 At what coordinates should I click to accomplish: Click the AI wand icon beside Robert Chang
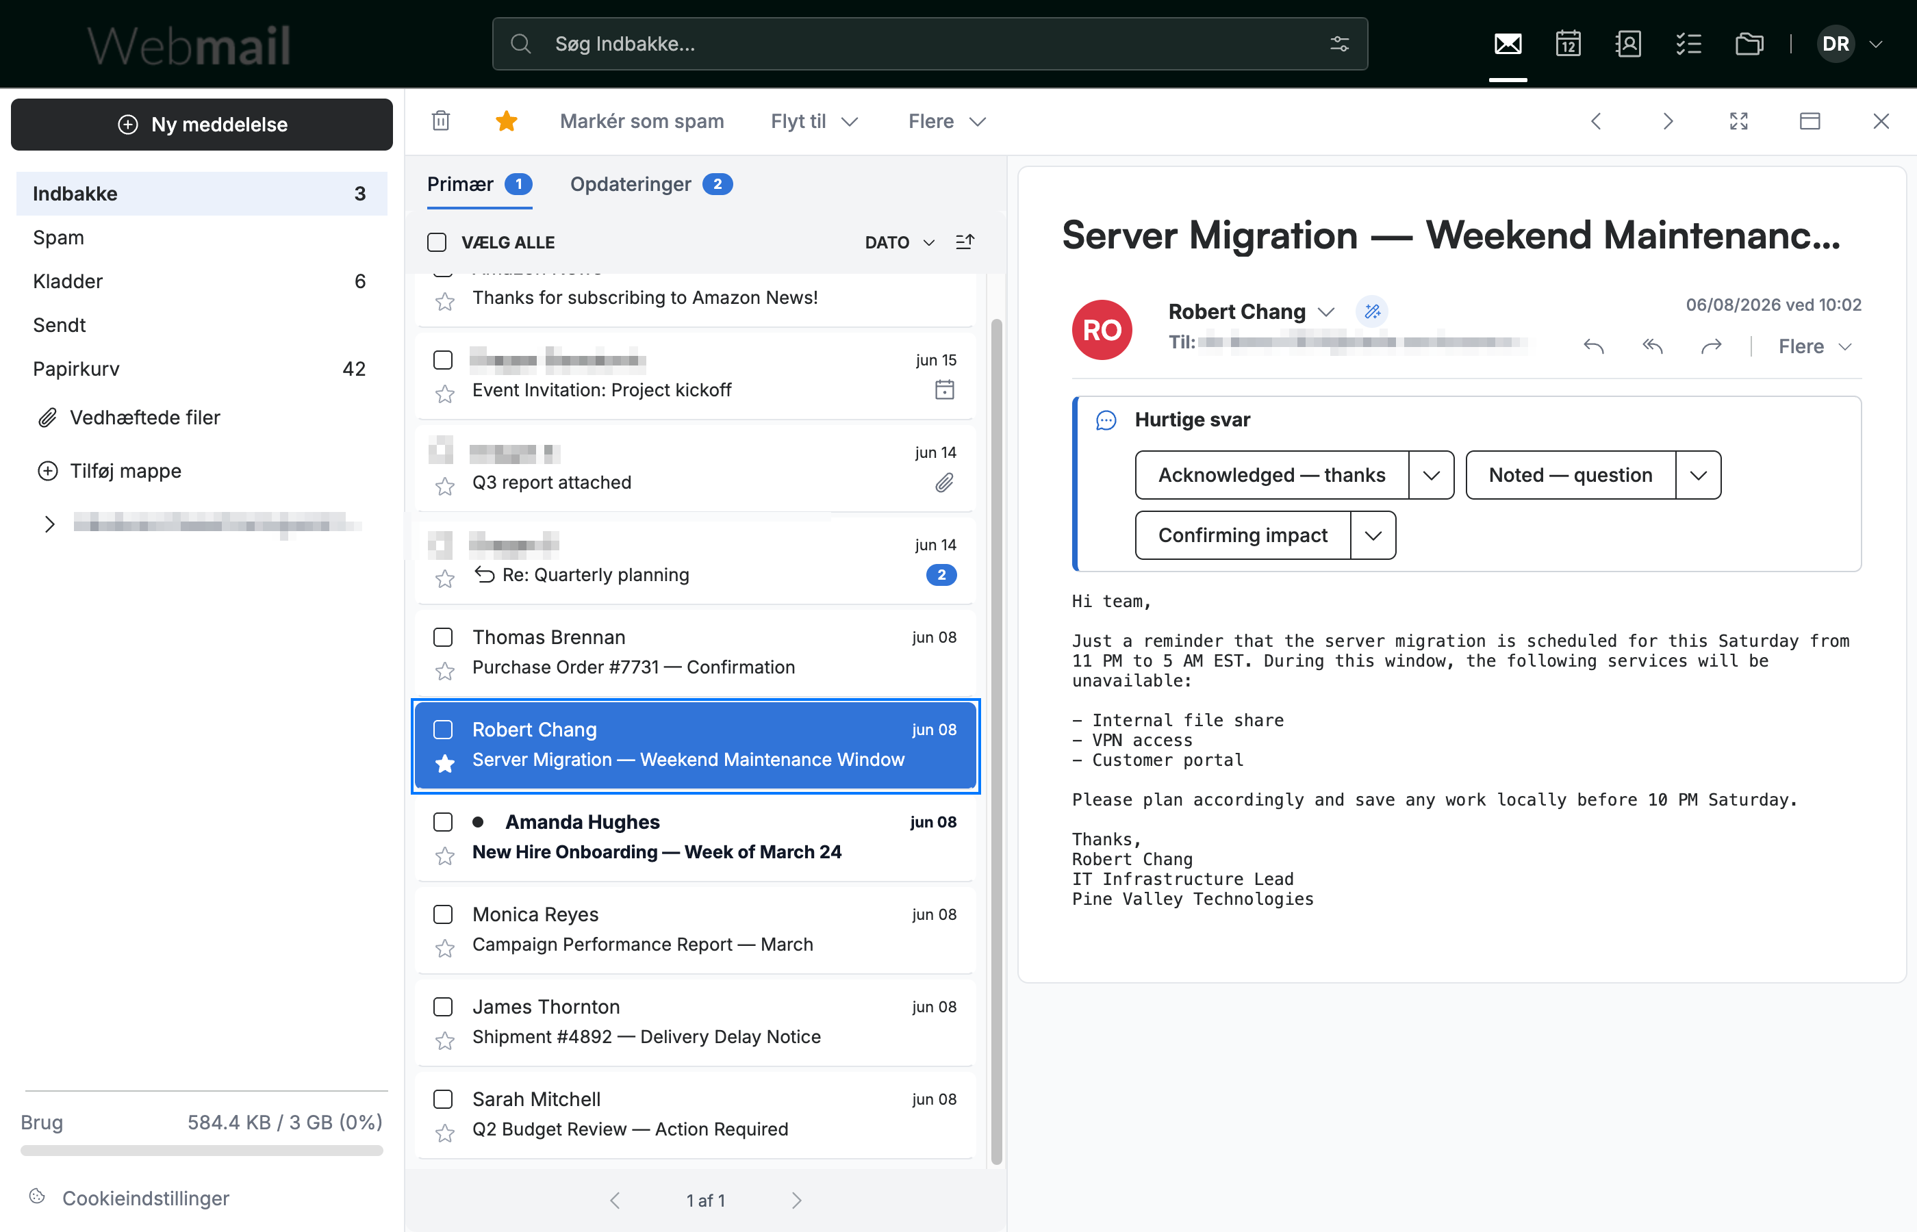(1372, 311)
